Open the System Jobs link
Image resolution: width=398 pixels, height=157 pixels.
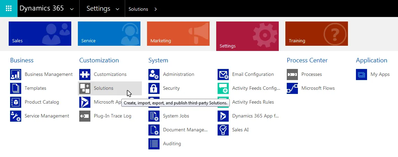tap(176, 116)
